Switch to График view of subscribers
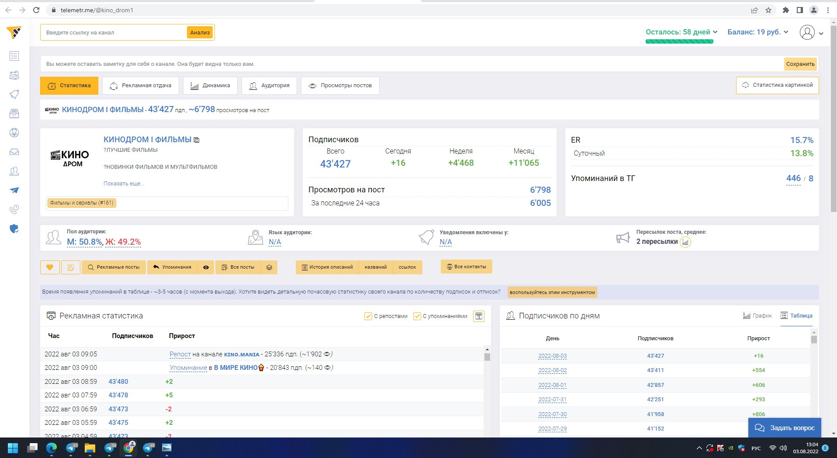 pos(757,316)
